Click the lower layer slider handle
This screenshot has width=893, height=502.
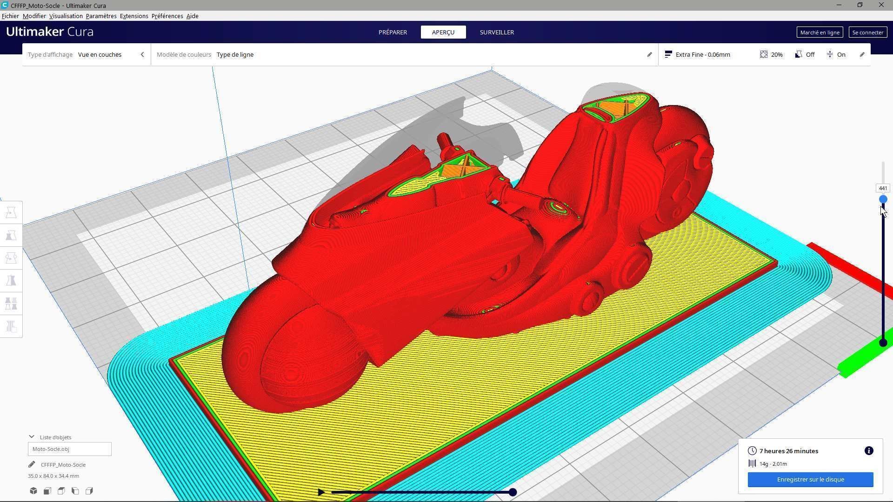[883, 343]
